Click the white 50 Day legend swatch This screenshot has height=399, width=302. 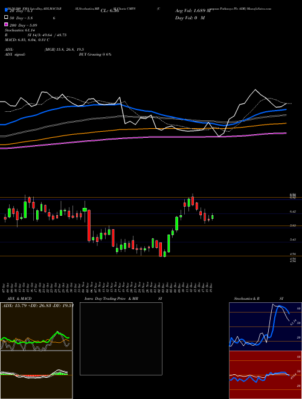(x=6, y=18)
